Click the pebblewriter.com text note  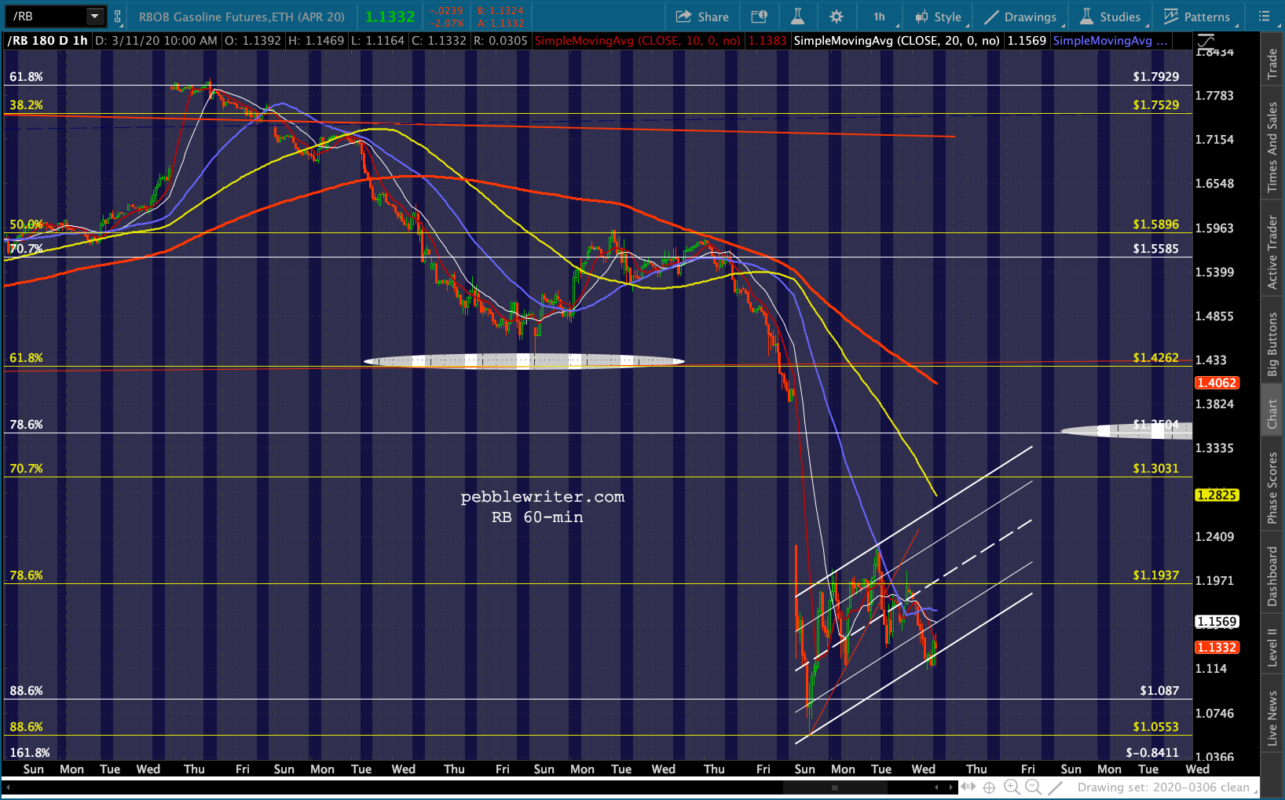point(543,496)
